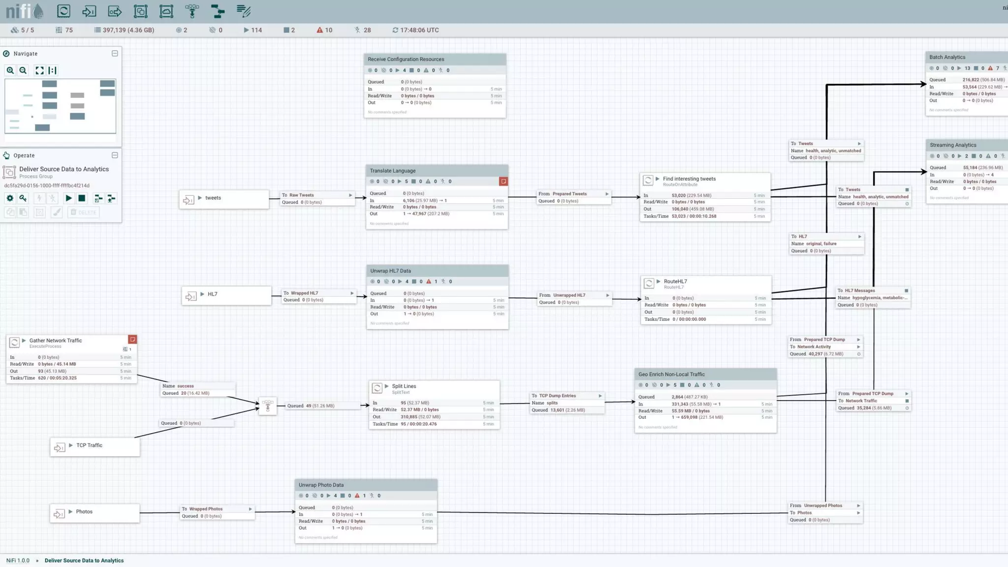Click the Template toolbar icon
Viewport: 1008px width, 567px height.
(218, 11)
